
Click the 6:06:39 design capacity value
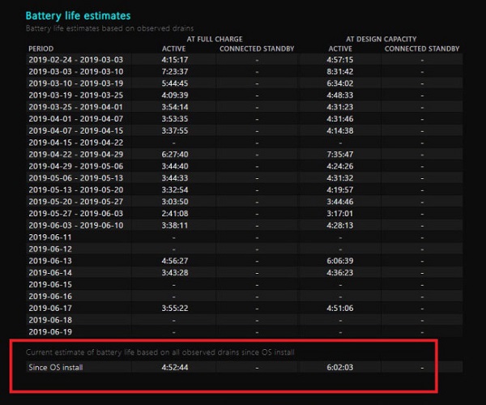click(339, 260)
